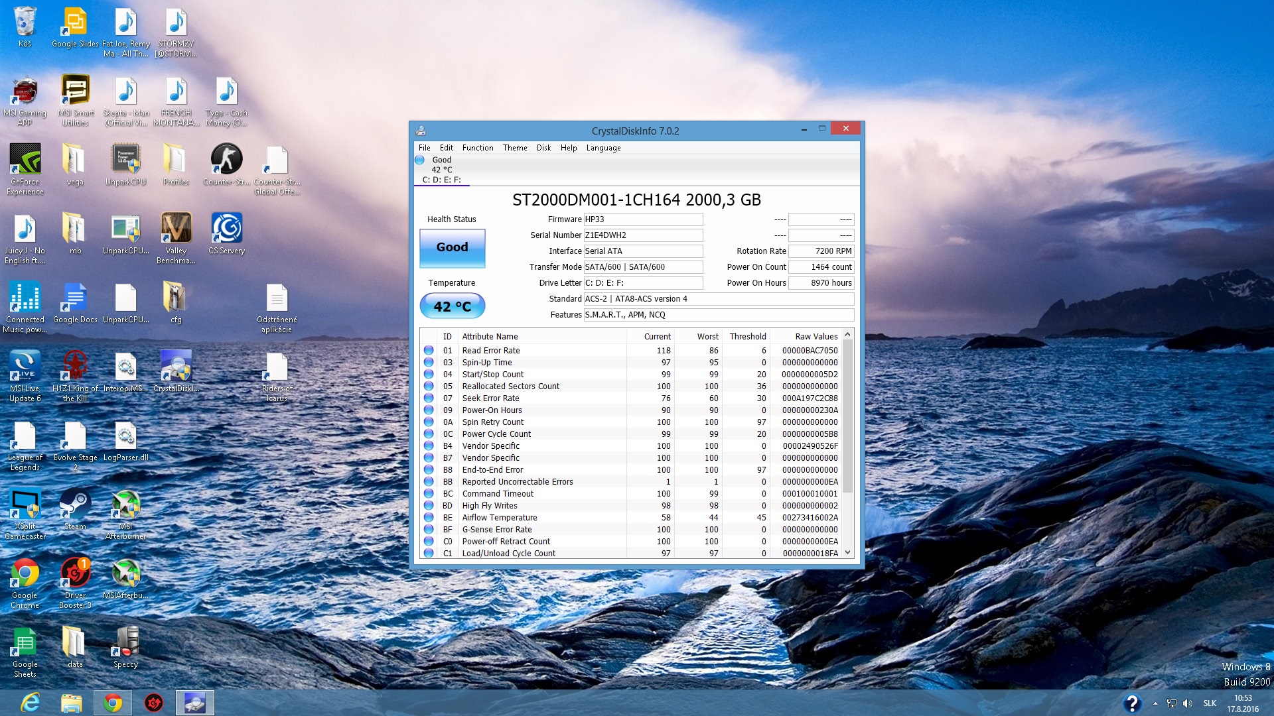Click the 42 °C temperature button

point(452,306)
